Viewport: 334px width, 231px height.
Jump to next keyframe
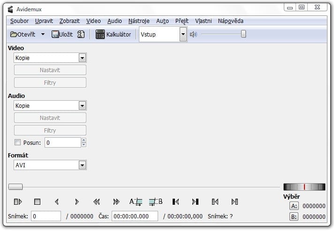[116, 201]
